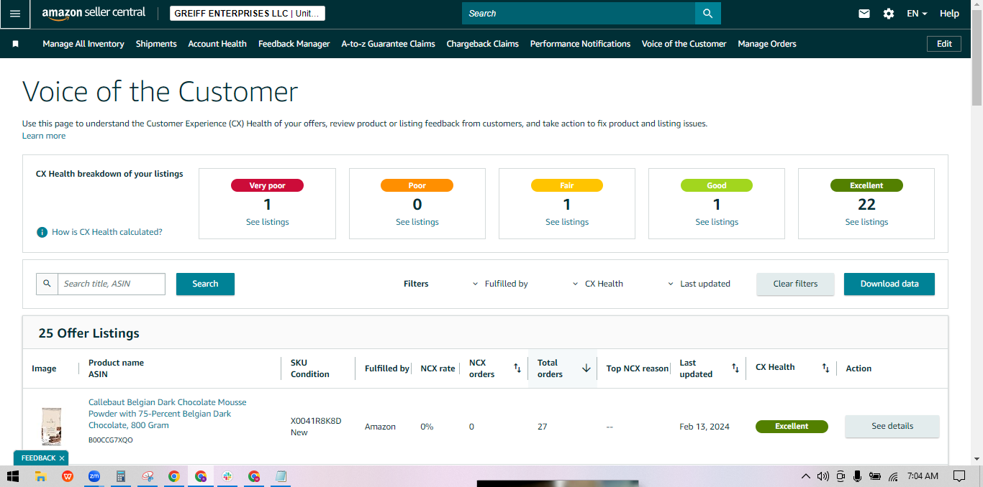983x487 pixels.
Task: Focus the top Search input field
Action: 579,14
